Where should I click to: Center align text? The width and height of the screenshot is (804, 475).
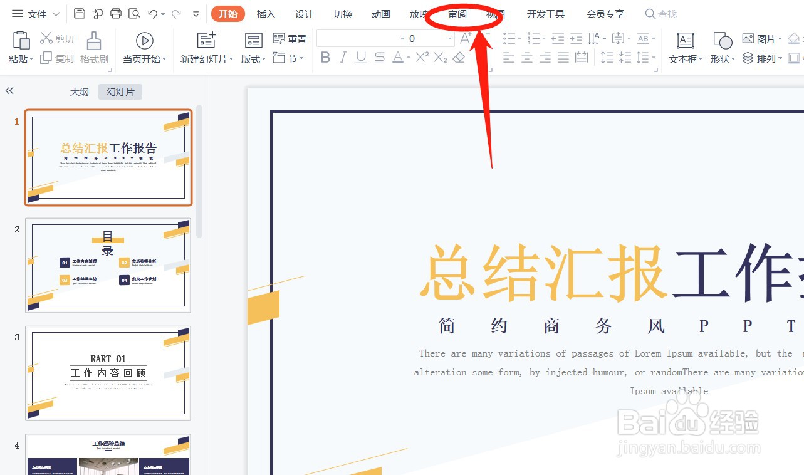tap(527, 58)
